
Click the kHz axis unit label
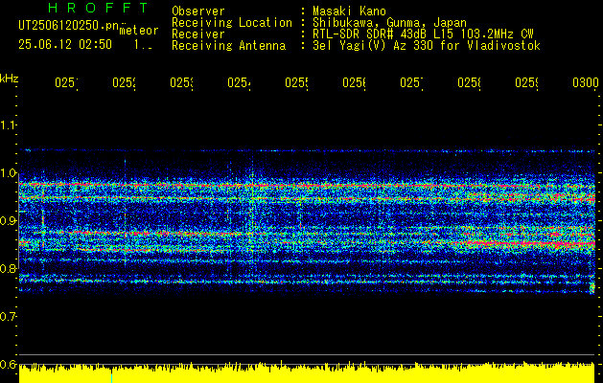(x=10, y=79)
